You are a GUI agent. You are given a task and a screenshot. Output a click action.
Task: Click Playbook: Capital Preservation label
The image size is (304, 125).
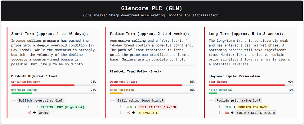pos(234,76)
